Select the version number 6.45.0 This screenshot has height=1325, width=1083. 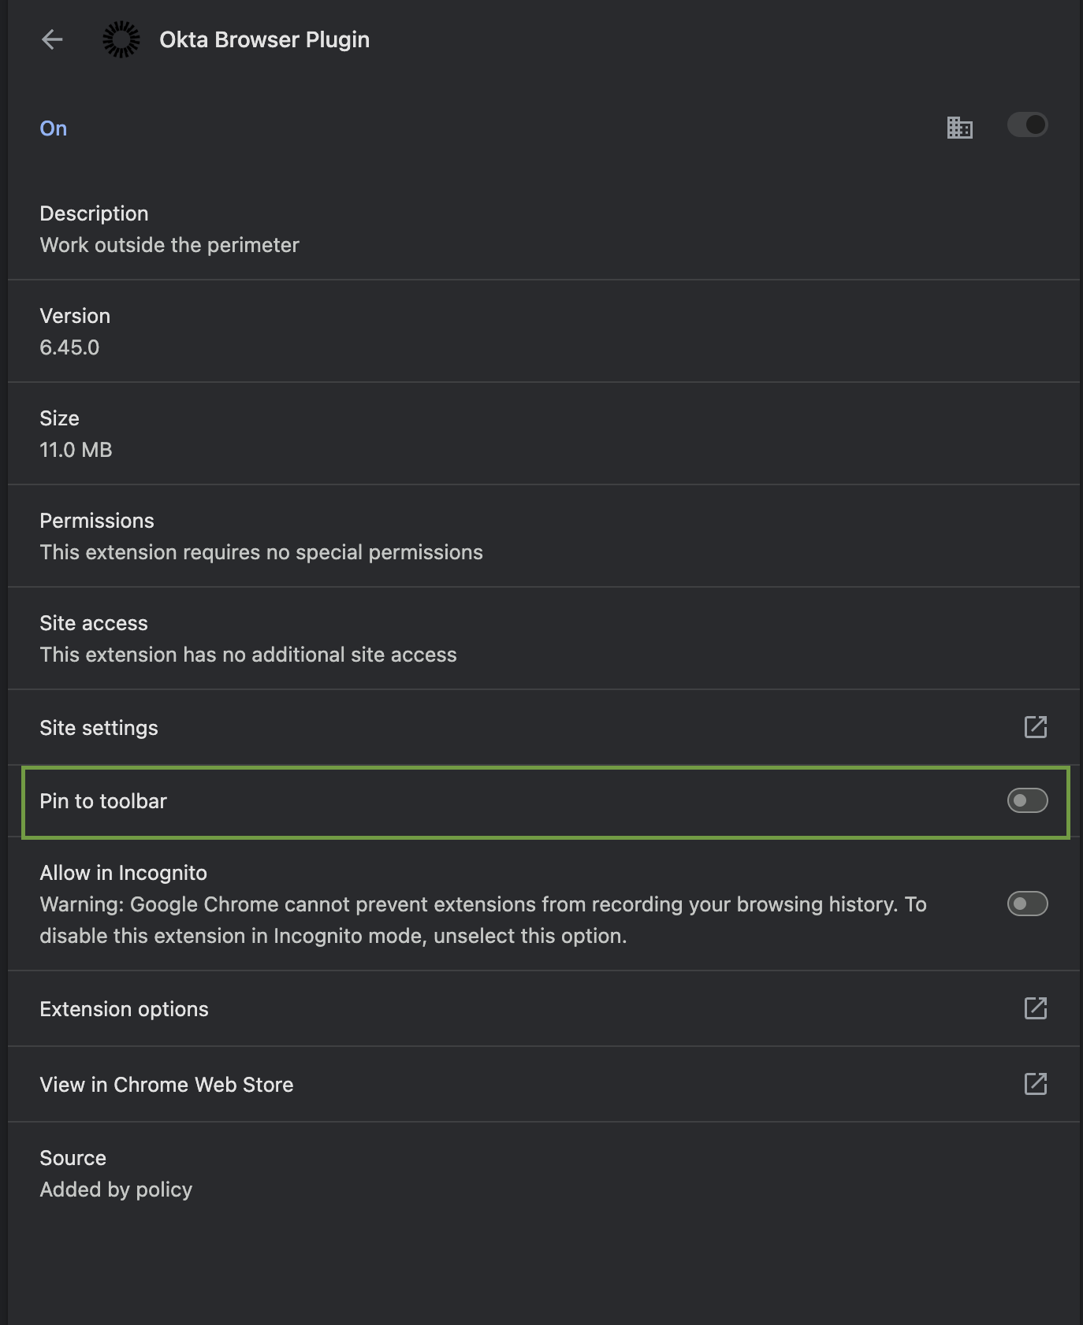69,347
